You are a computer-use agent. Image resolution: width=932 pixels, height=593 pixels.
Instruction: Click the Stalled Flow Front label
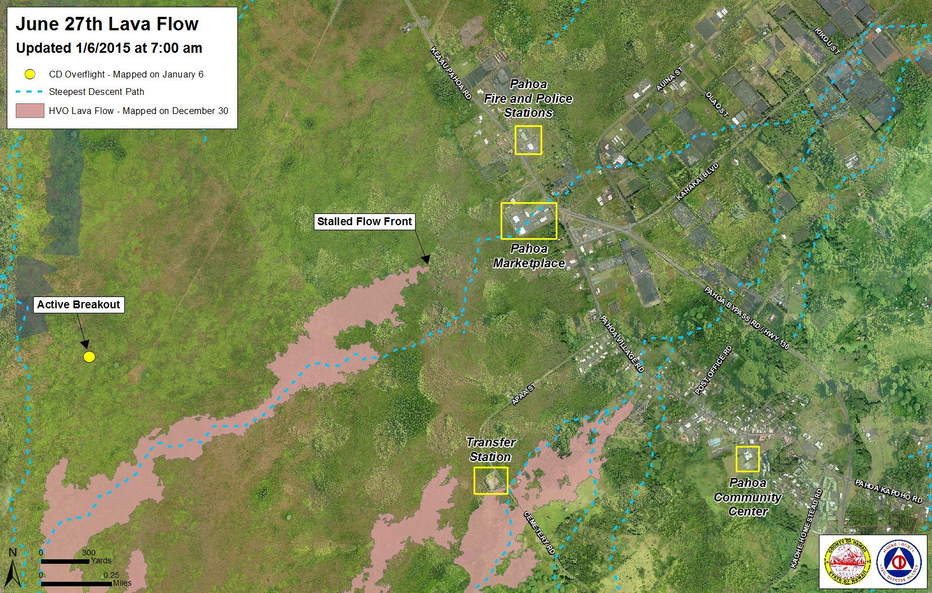364,221
